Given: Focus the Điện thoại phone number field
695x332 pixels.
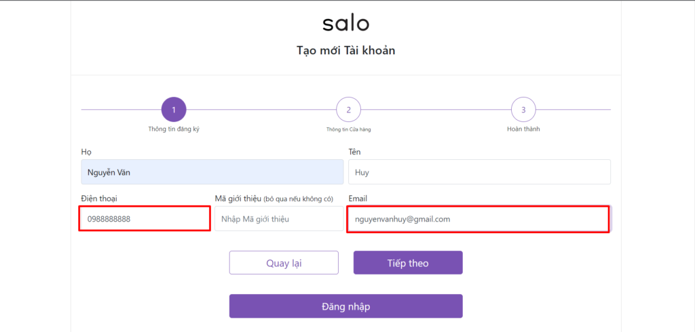Looking at the screenshot, I should [145, 220].
